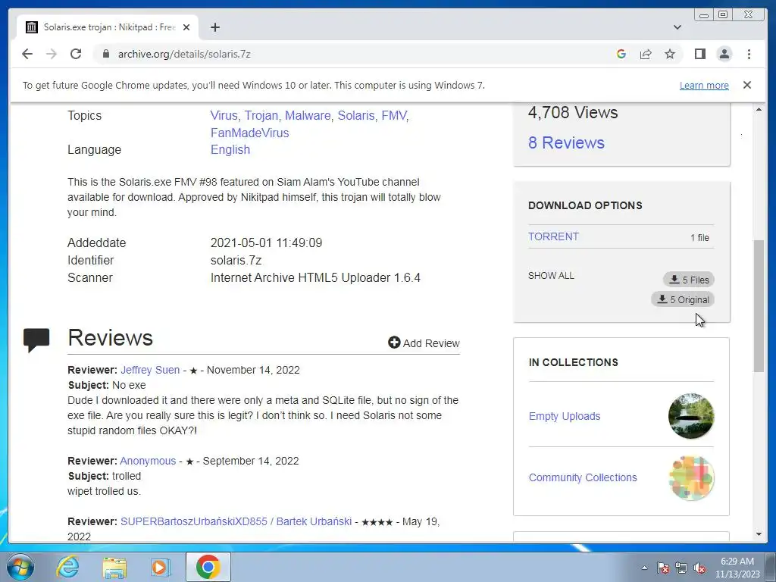Reload the archive.org page
Image resolution: width=776 pixels, height=582 pixels.
(76, 54)
